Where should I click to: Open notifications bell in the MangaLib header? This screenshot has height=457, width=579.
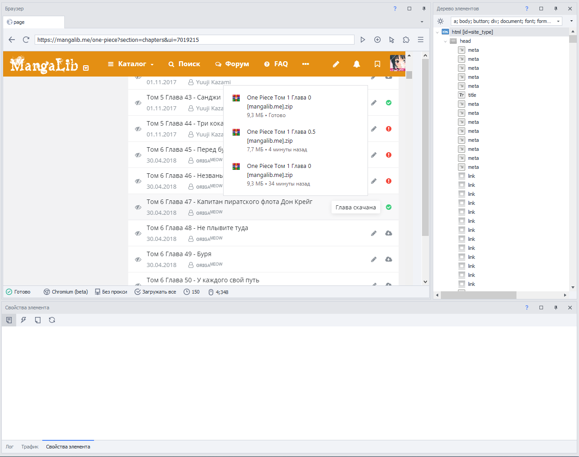coord(357,64)
